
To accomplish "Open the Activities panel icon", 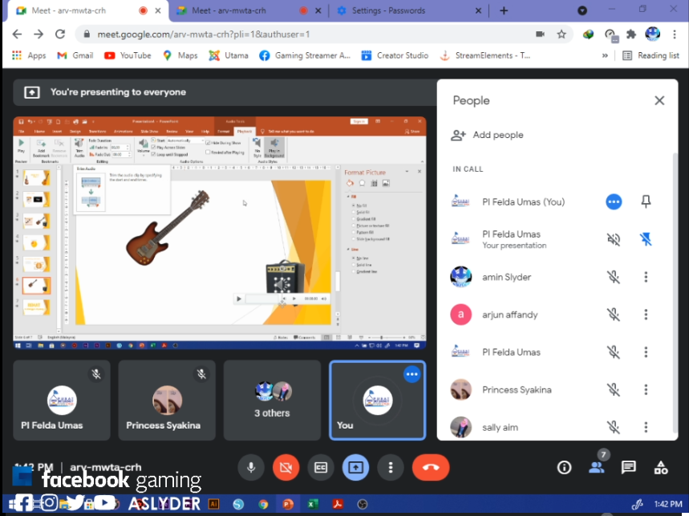I will click(661, 467).
